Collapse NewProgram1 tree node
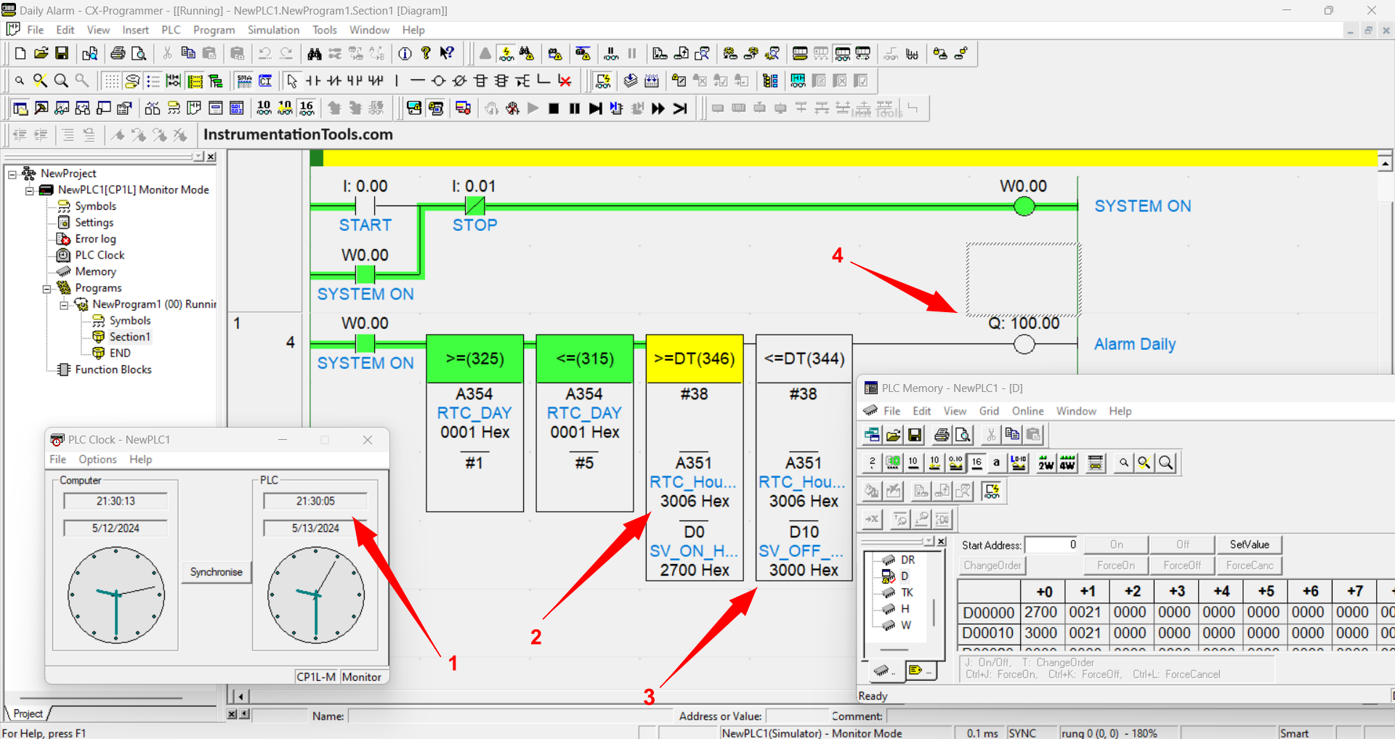The image size is (1395, 739). tap(64, 305)
